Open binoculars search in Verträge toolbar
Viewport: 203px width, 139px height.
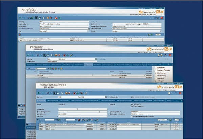tap(38, 55)
